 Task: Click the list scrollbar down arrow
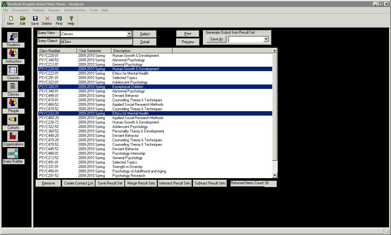(x=274, y=176)
